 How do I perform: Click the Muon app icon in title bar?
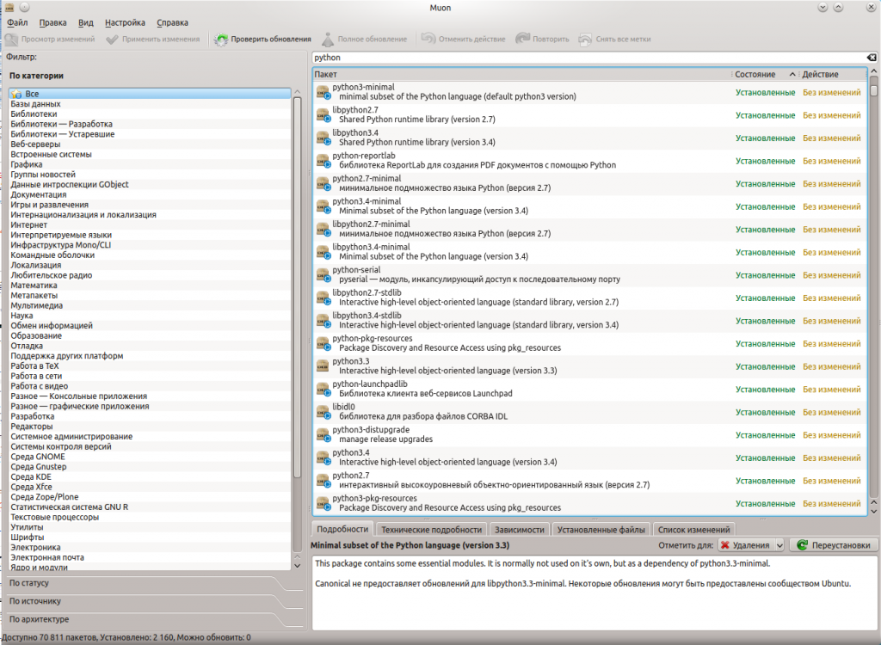9,7
